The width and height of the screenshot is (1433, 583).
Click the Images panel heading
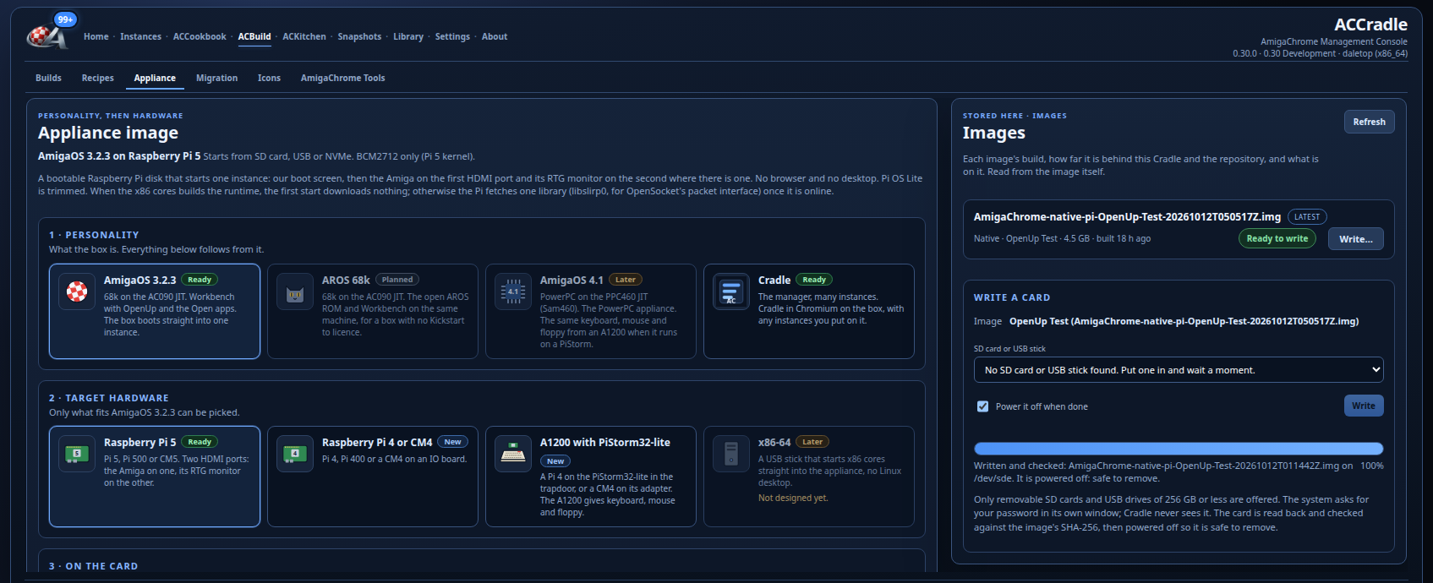coord(993,133)
